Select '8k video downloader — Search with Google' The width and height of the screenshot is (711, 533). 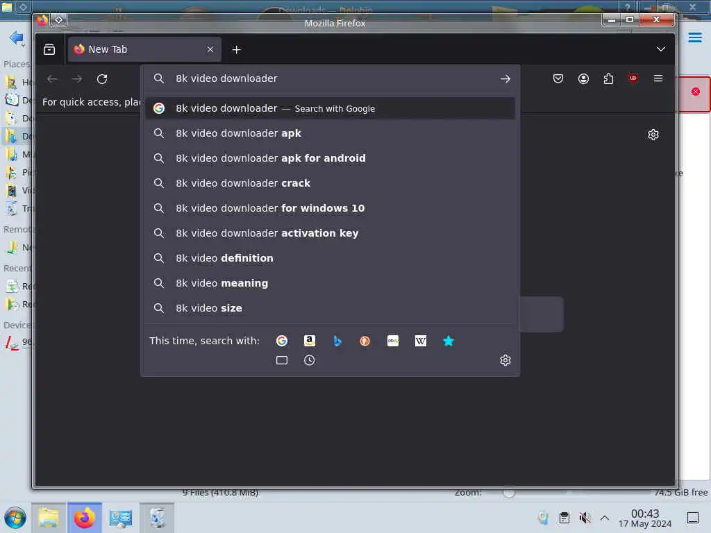click(330, 108)
